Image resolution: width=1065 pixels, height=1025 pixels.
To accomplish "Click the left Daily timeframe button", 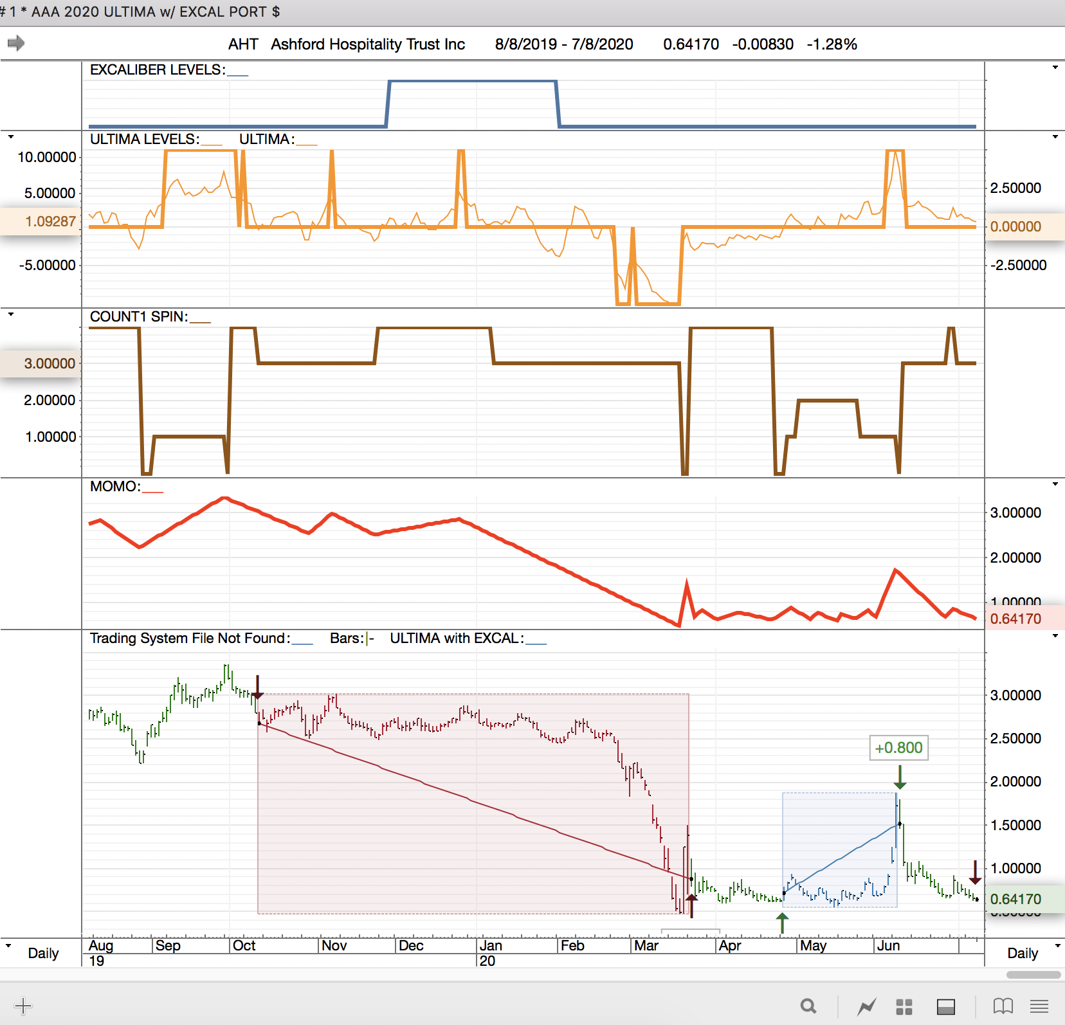I will [43, 953].
